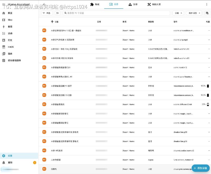This screenshot has width=211, height=174.
Task: Open the 米家IH电饭煲 device
Action: pos(57,151)
